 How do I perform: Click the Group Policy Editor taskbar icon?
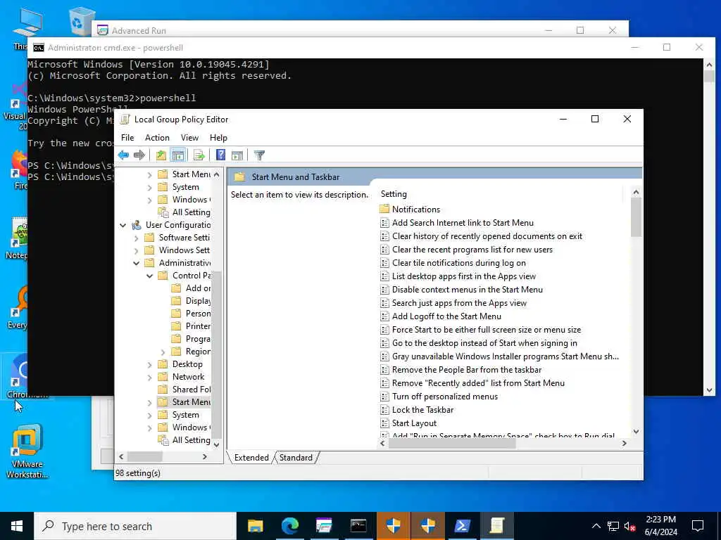496,526
